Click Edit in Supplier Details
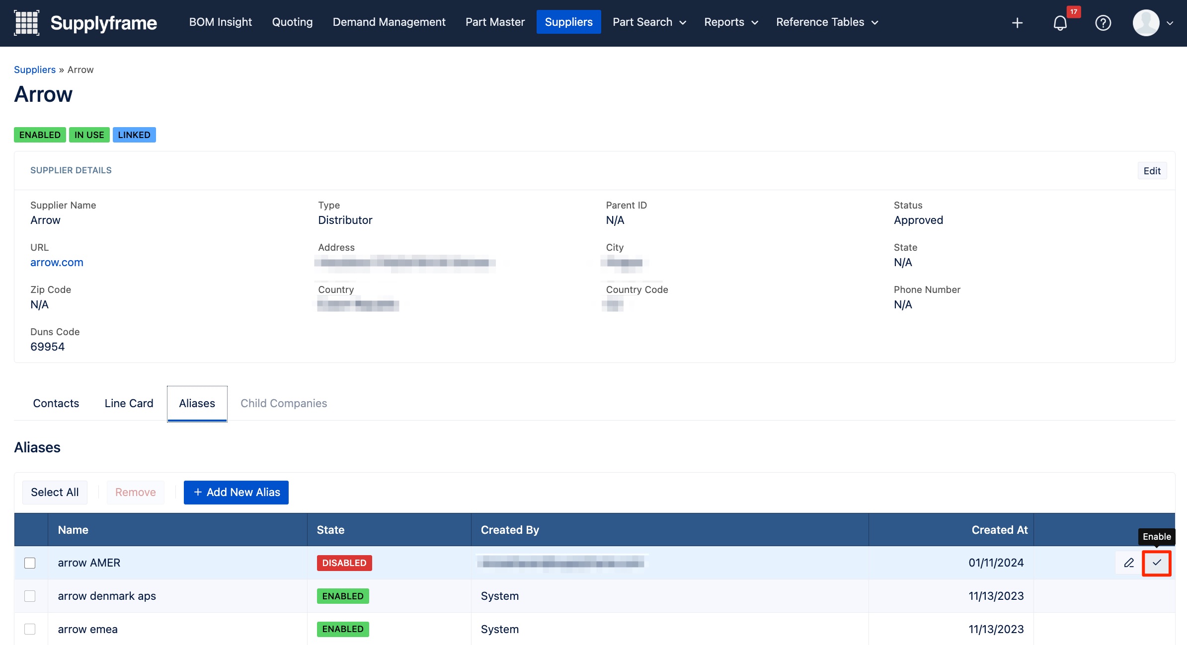Screen dimensions: 1187x645 (x=1152, y=171)
